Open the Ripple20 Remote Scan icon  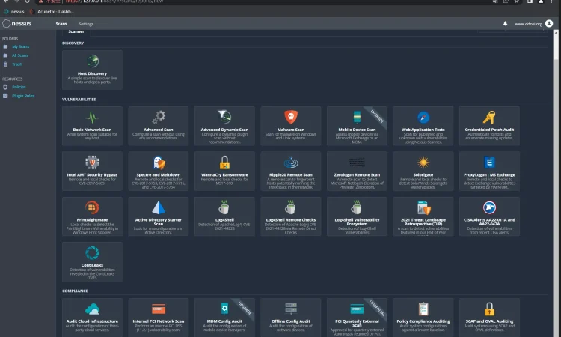[x=291, y=163]
